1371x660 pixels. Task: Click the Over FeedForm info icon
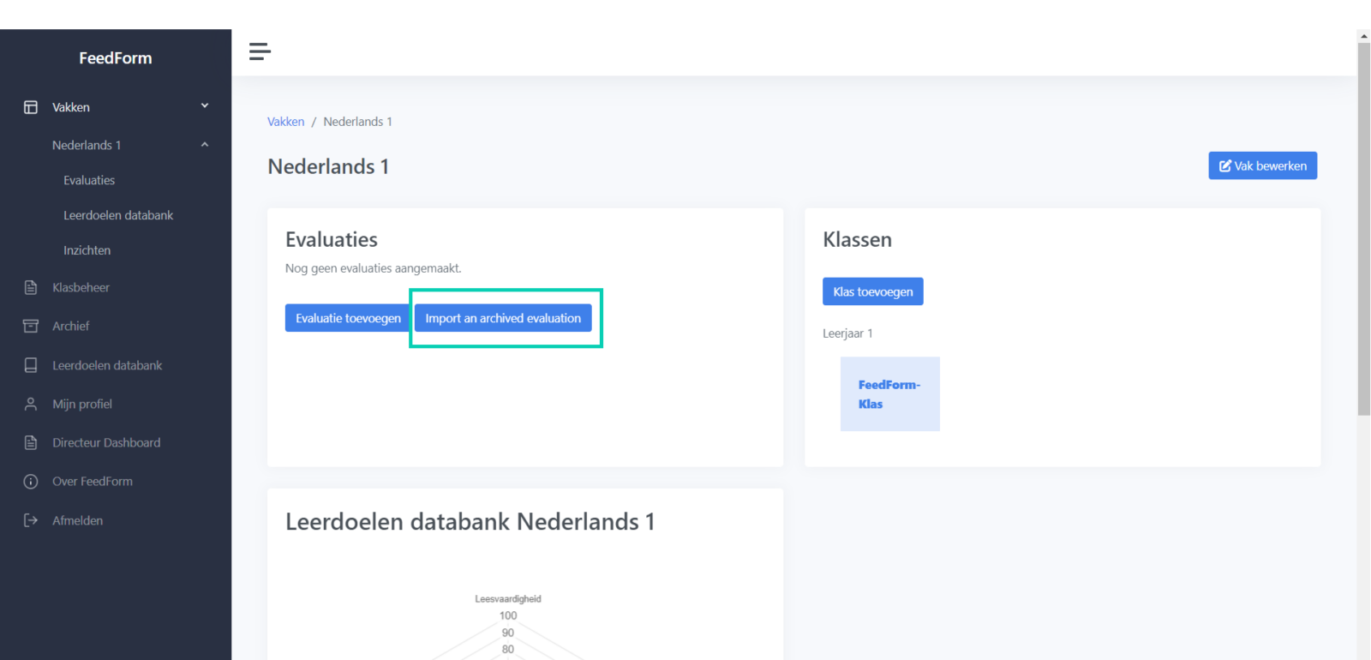(31, 482)
